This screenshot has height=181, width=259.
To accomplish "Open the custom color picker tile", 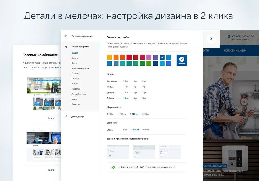I will tap(182, 60).
